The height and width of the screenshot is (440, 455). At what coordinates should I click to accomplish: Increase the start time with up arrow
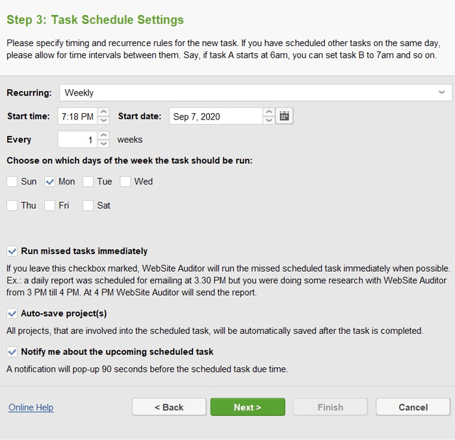coord(103,112)
